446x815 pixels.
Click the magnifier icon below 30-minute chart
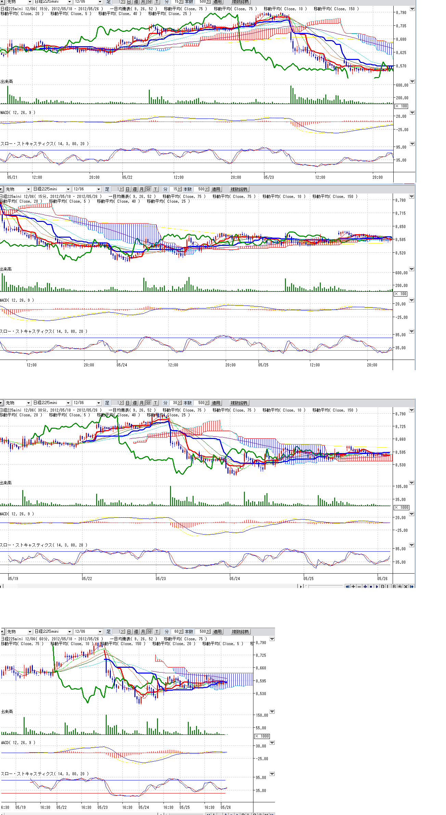tap(400, 587)
